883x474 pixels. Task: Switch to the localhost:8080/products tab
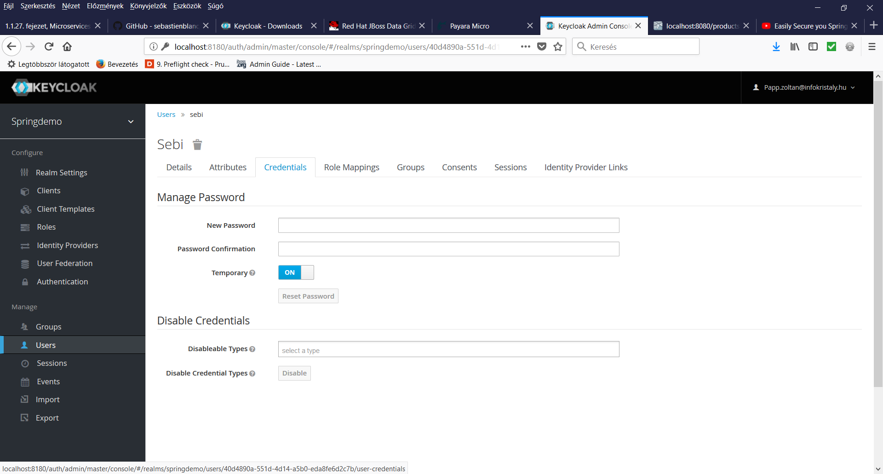pyautogui.click(x=701, y=26)
